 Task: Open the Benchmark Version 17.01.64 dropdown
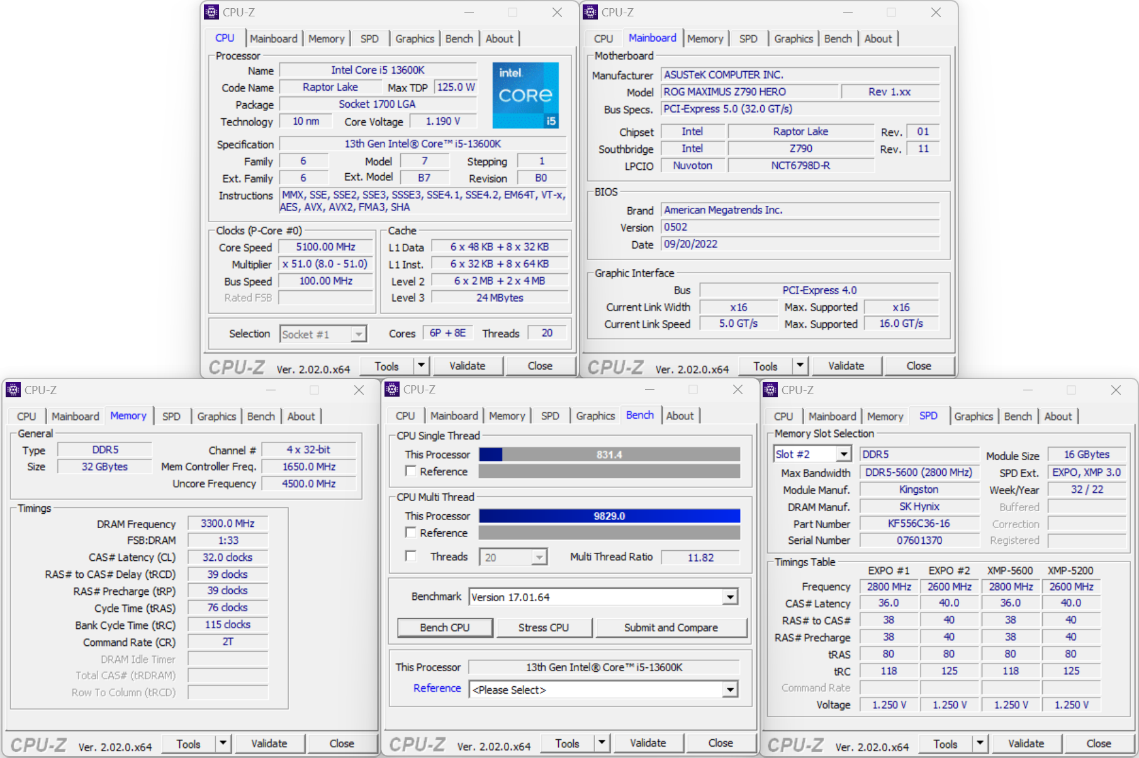pos(730,597)
